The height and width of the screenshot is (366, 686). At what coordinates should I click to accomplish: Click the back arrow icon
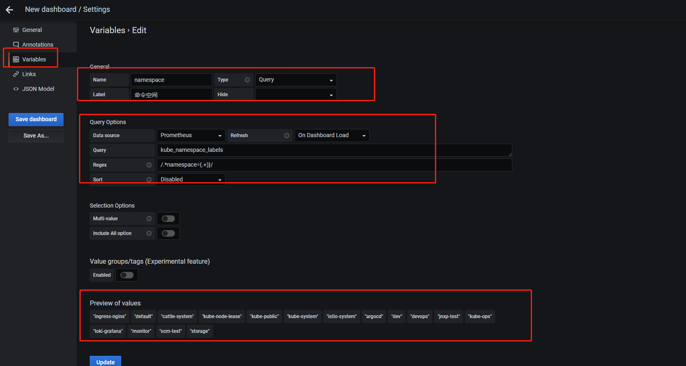[9, 9]
